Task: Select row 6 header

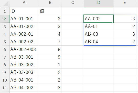Action: pyautogui.click(x=5, y=49)
